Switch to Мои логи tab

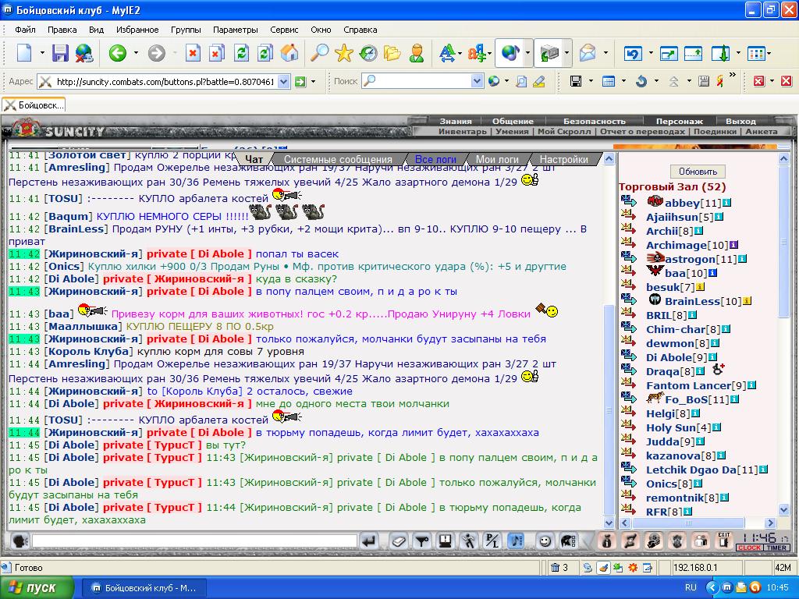pos(497,159)
